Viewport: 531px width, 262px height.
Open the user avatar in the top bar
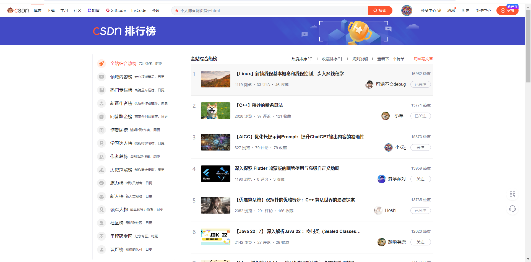407,11
